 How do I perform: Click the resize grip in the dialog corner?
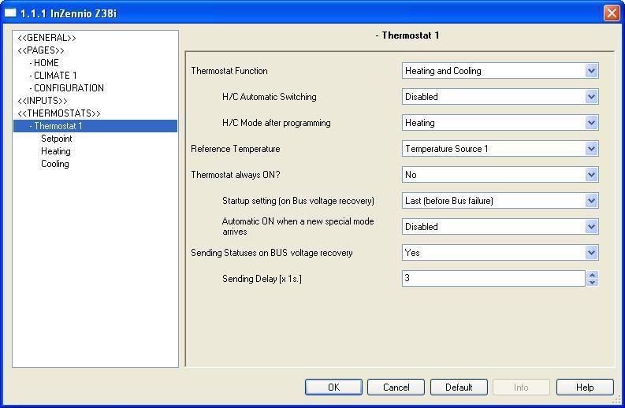[x=616, y=400]
